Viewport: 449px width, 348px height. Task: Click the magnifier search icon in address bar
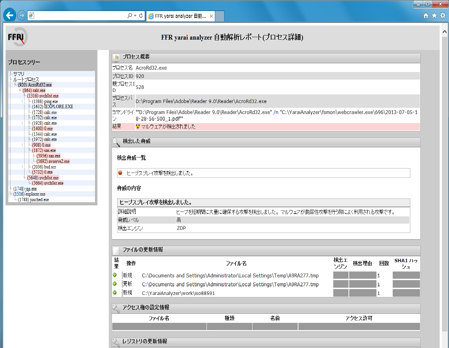130,16
